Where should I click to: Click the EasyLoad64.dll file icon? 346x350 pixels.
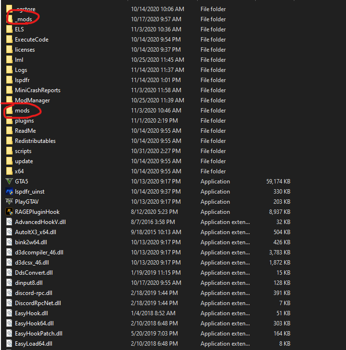point(9,344)
